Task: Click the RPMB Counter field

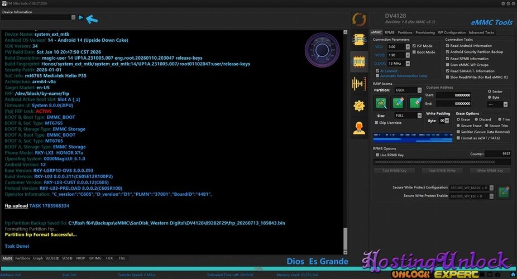Action: [x=497, y=154]
